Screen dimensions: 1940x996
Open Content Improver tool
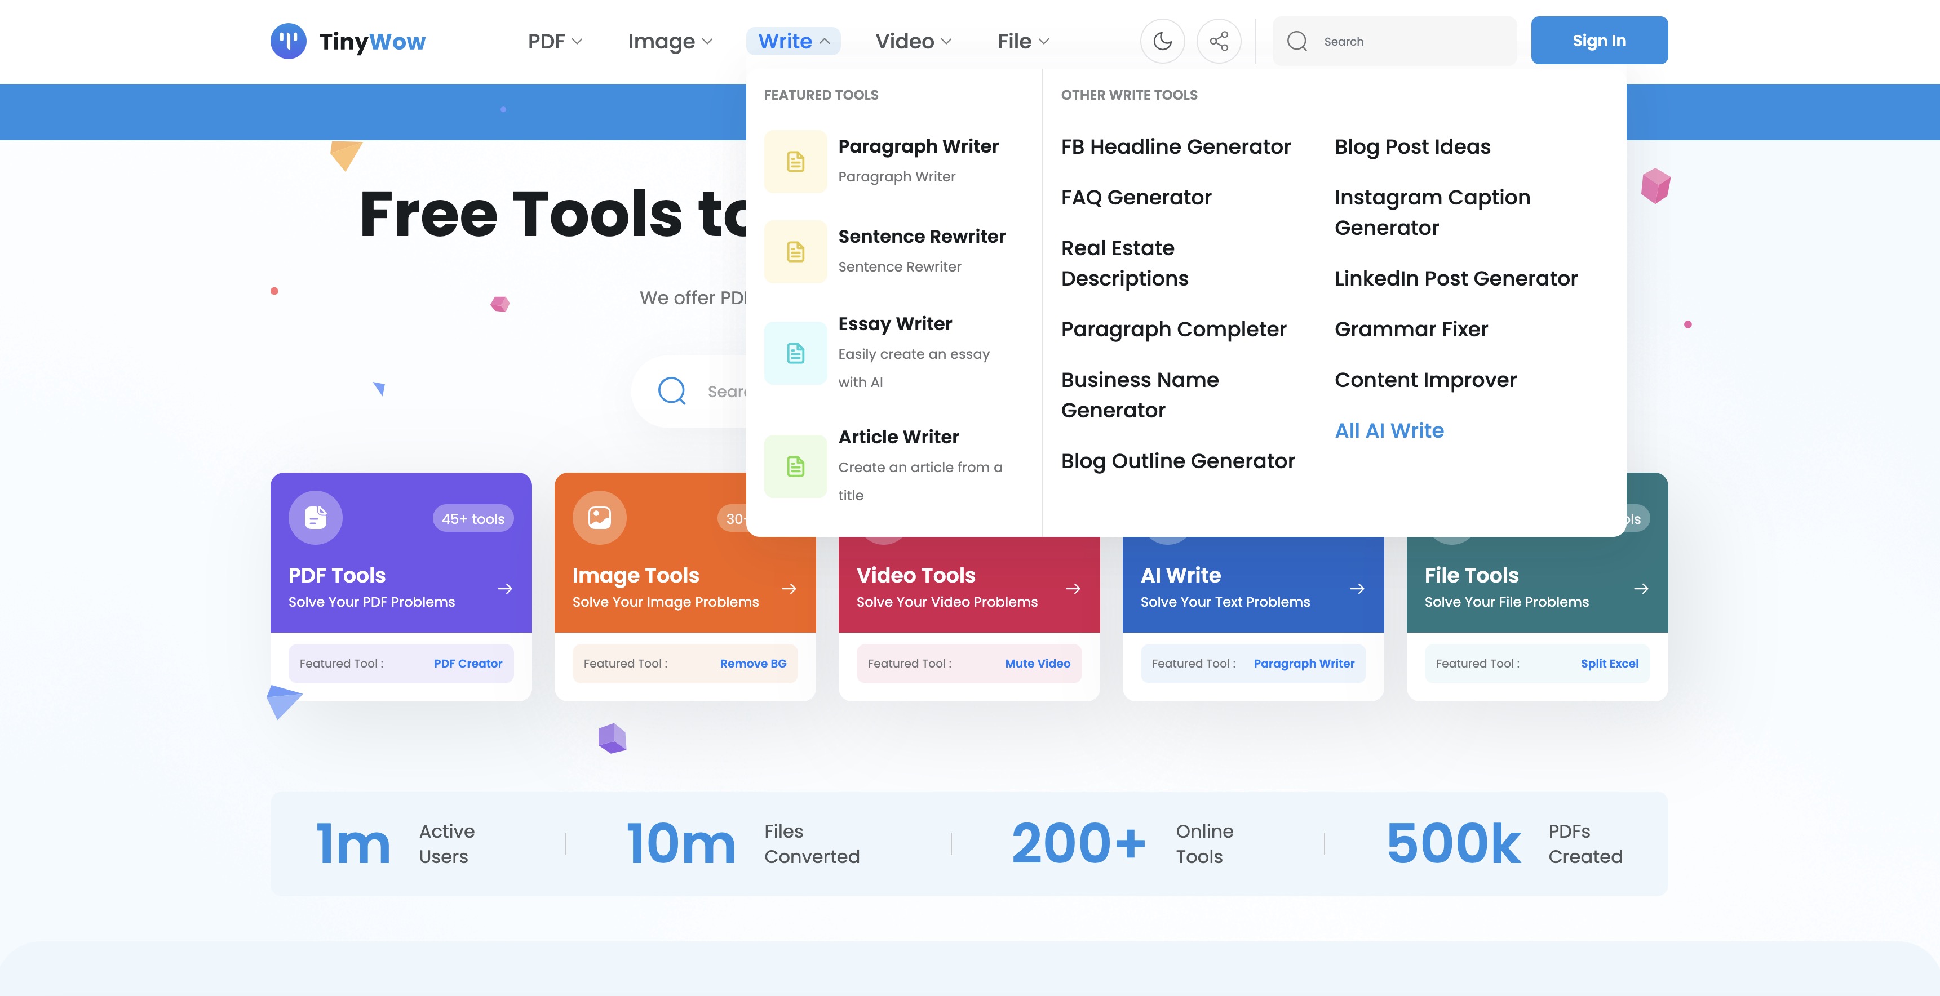(x=1425, y=380)
